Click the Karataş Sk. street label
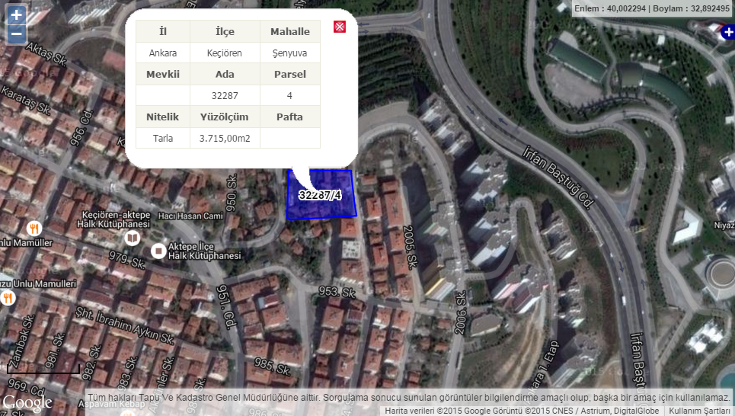 coord(26,101)
